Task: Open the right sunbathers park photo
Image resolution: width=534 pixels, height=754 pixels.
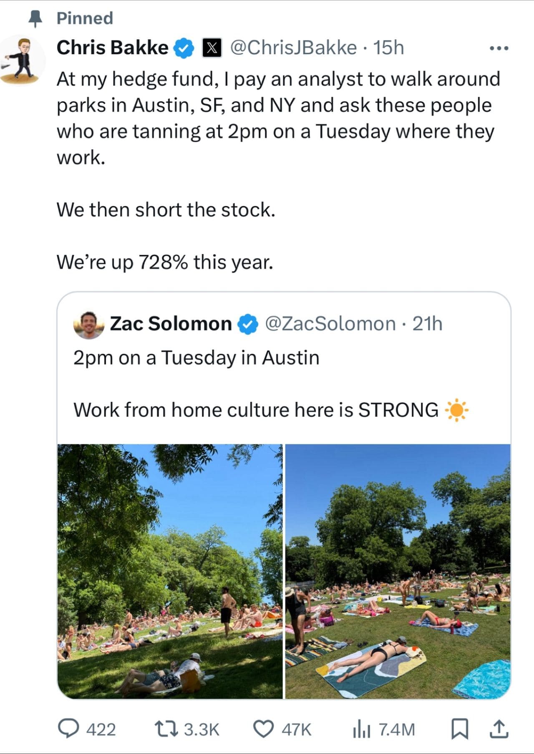Action: point(398,571)
